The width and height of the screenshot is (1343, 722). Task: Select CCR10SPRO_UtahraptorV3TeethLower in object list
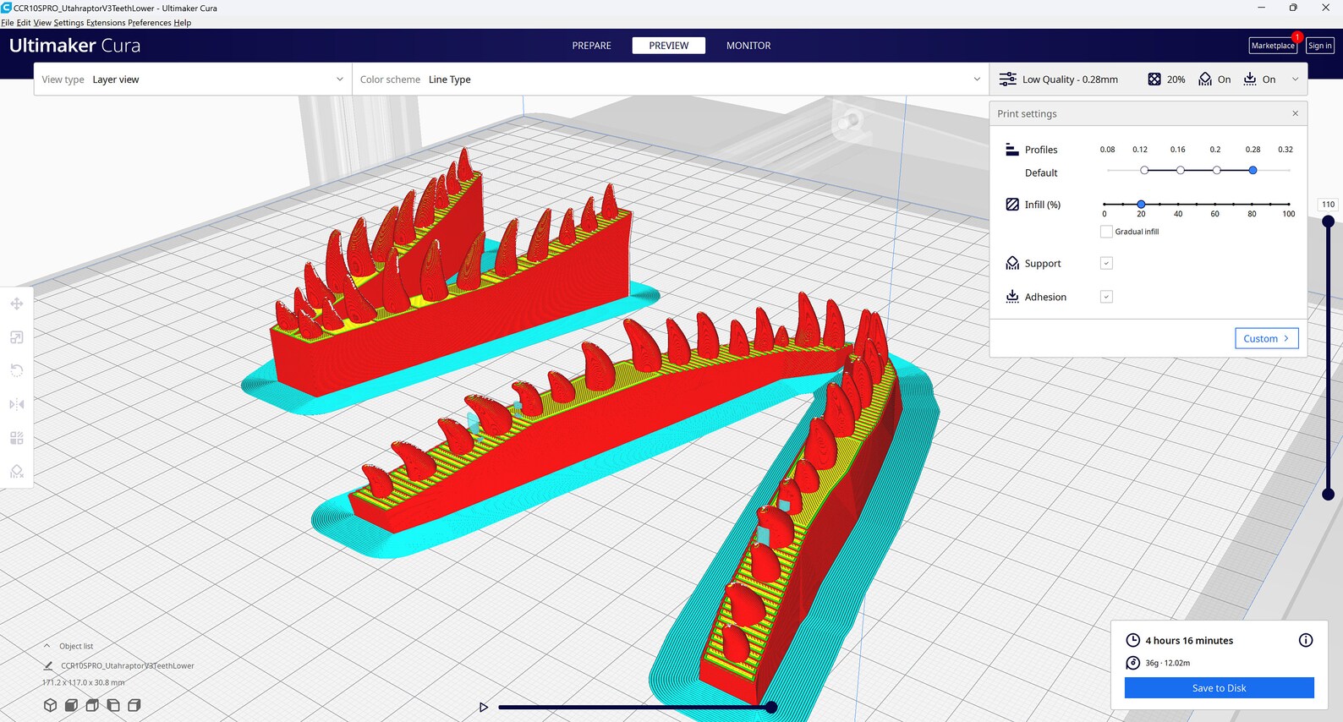click(127, 665)
